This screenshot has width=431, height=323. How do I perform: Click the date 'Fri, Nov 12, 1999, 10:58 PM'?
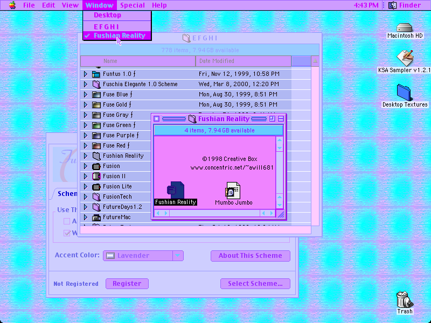click(x=239, y=74)
